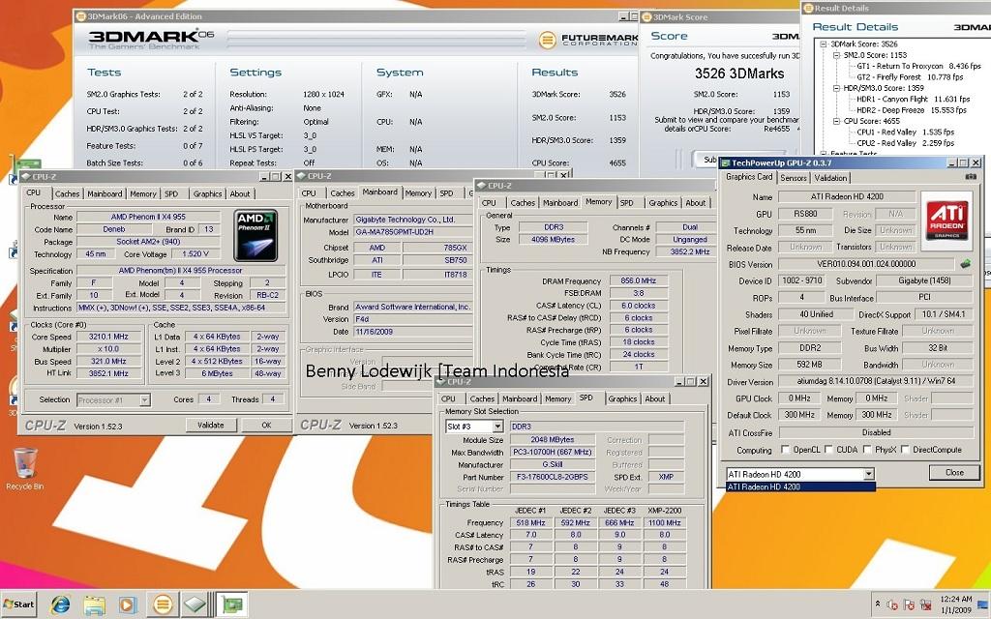
Task: Switch to GPU-Z taskbar button
Action: 232,604
